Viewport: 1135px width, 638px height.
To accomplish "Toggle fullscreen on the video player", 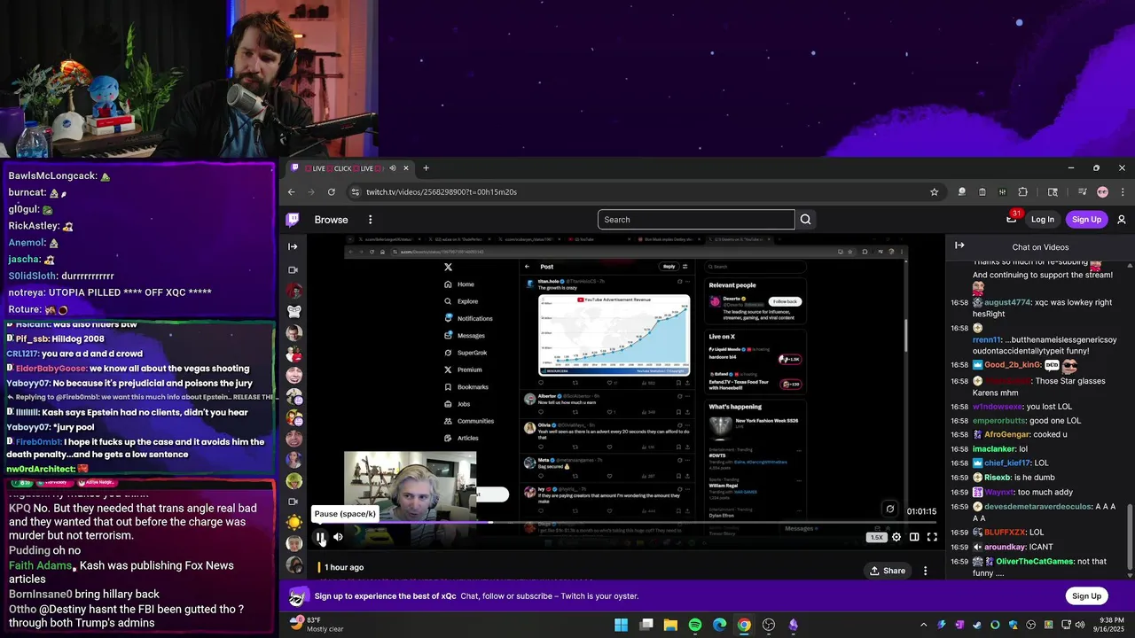I will 932,537.
